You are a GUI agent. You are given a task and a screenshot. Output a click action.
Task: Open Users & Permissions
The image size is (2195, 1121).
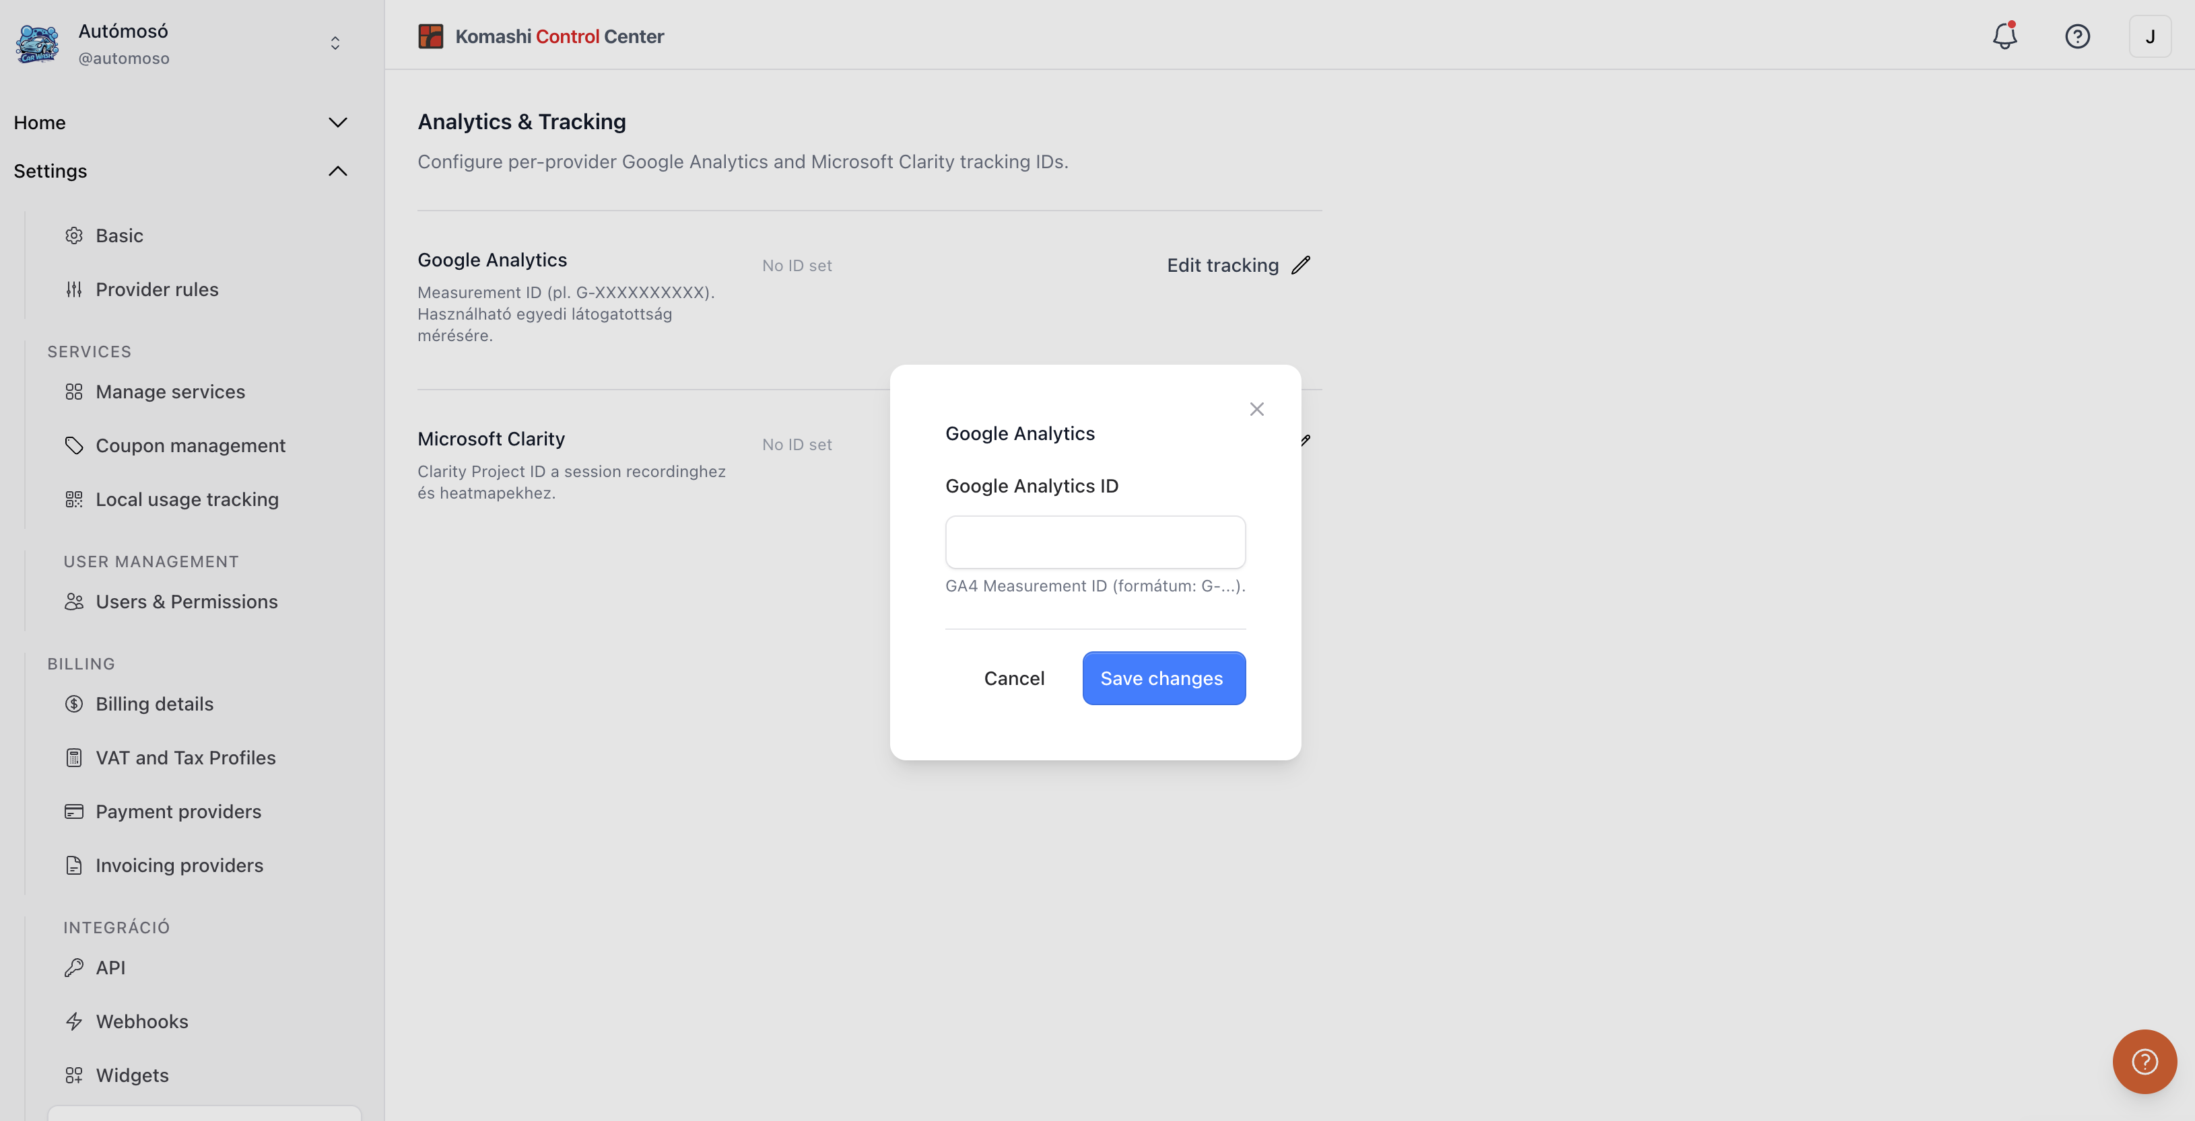pos(187,602)
